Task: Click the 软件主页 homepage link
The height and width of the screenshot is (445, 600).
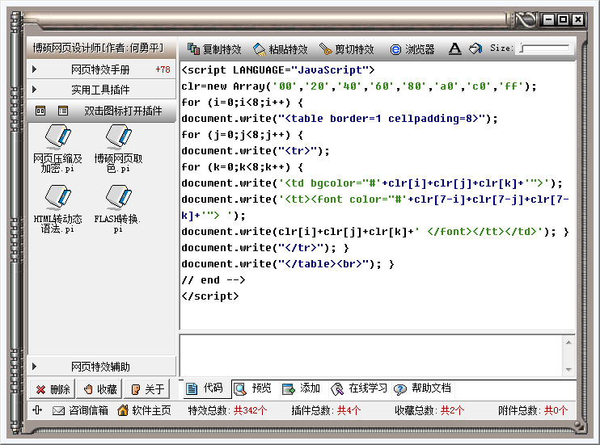Action: click(144, 410)
